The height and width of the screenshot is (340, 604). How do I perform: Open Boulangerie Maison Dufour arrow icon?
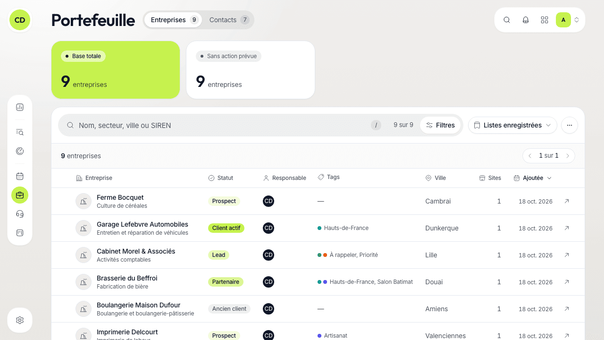click(x=567, y=309)
